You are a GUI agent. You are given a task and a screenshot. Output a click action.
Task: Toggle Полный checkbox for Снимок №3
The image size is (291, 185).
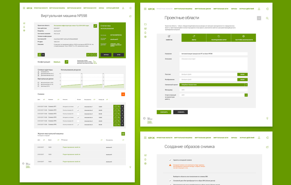coord(78,114)
